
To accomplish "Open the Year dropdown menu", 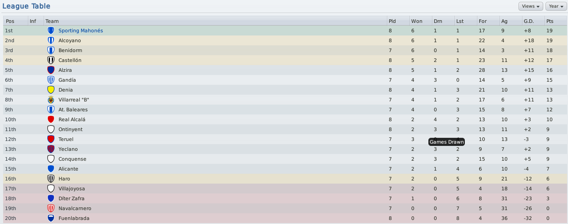I will point(556,6).
